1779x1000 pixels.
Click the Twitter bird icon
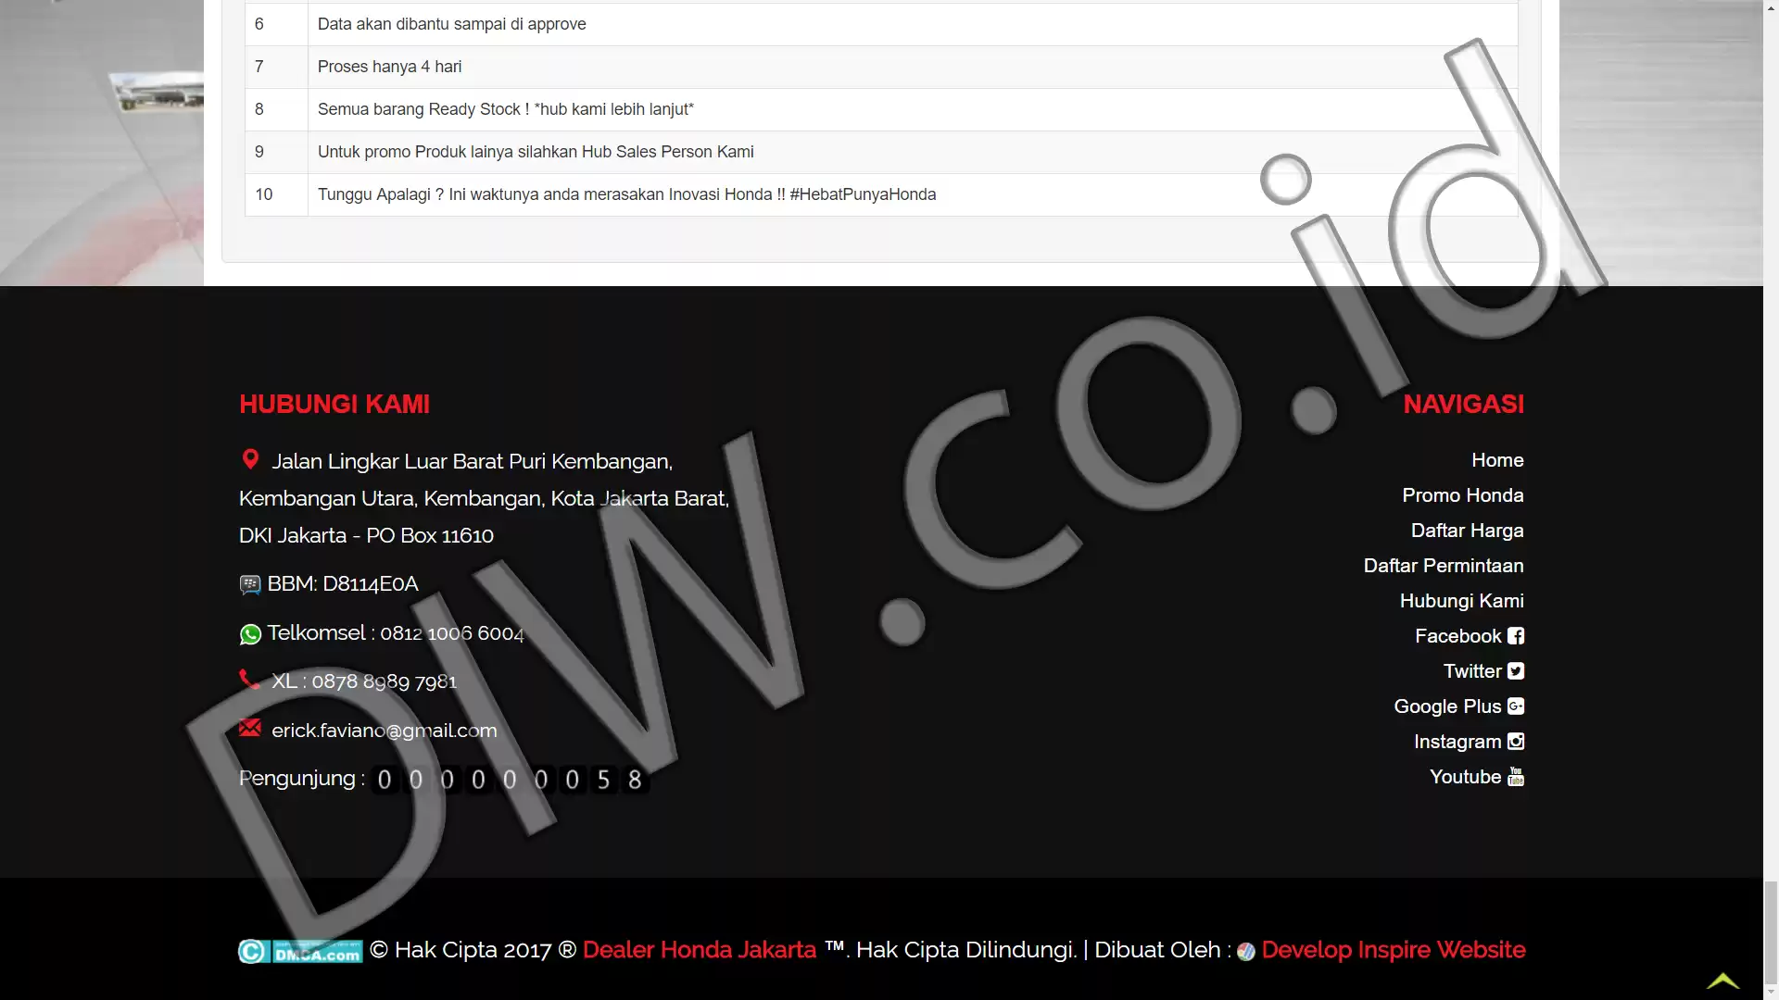[x=1516, y=671]
